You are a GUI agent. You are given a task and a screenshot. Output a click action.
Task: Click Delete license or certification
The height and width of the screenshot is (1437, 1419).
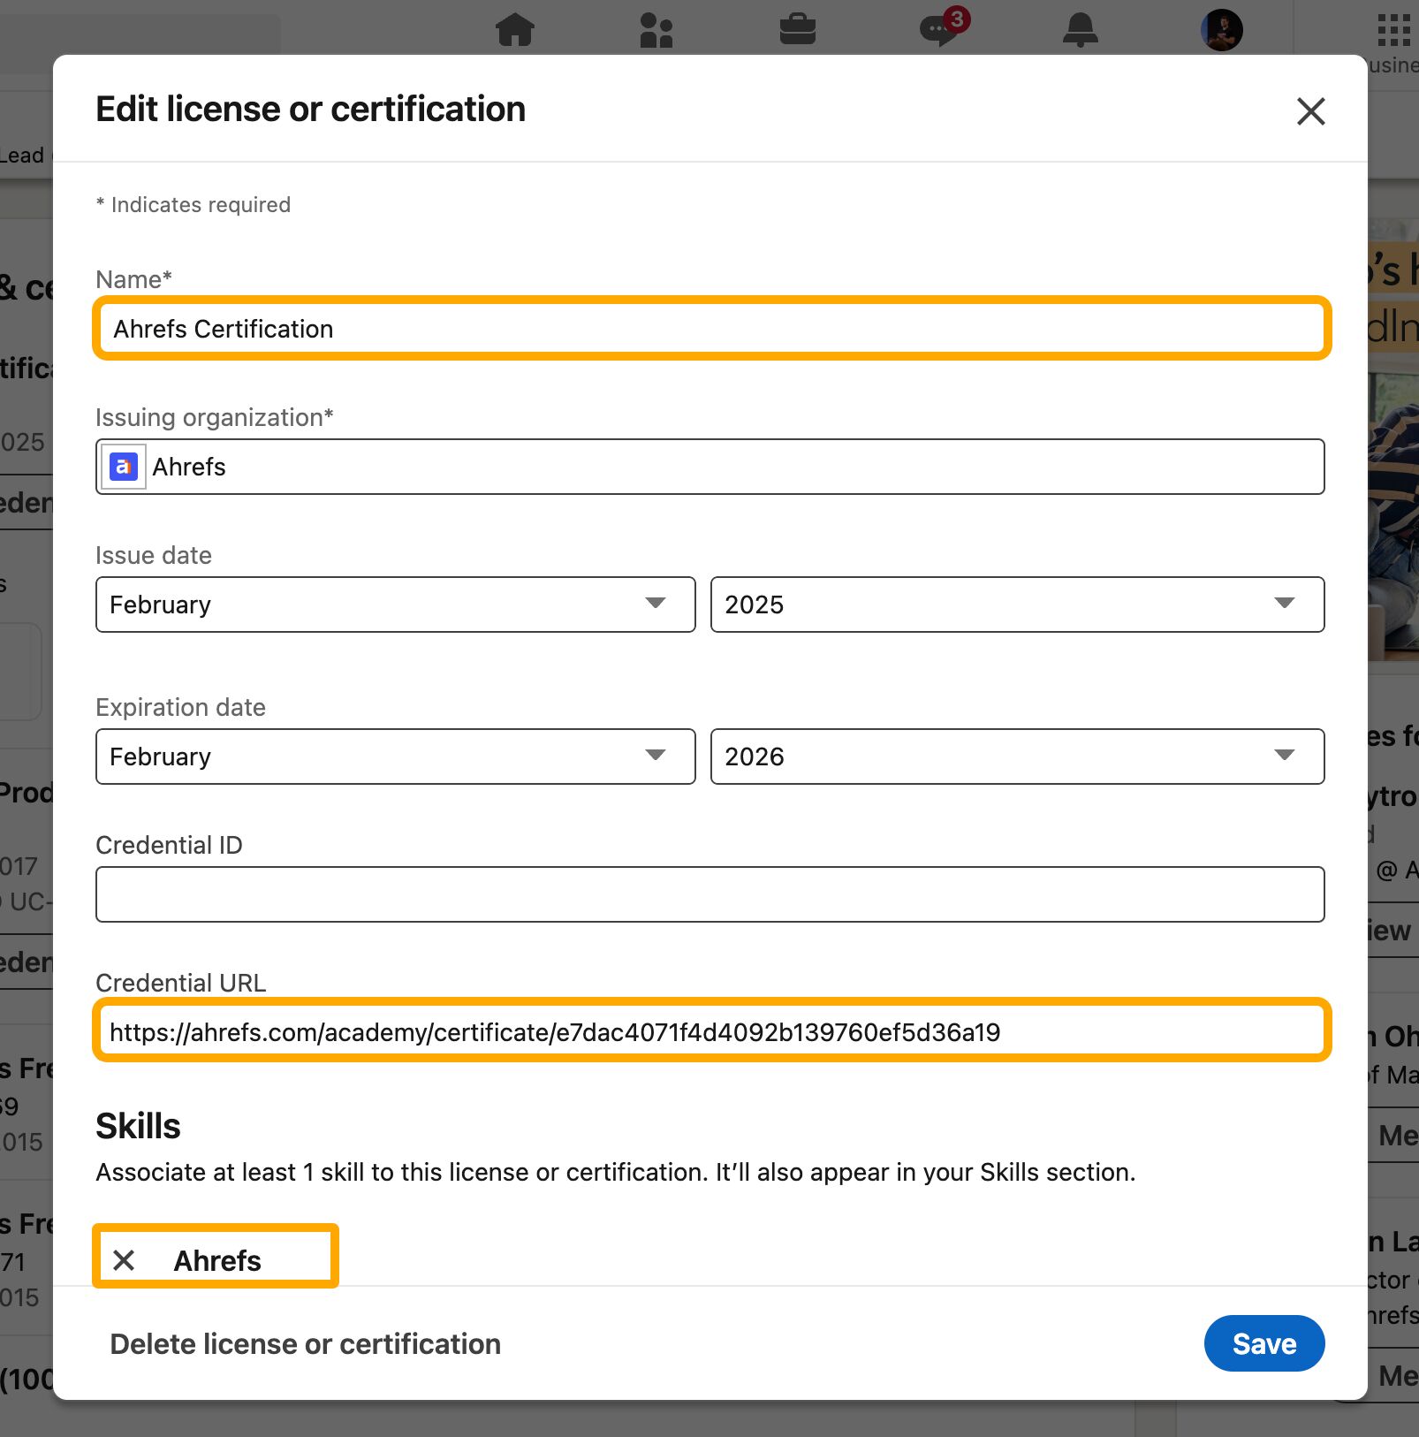pyautogui.click(x=305, y=1343)
